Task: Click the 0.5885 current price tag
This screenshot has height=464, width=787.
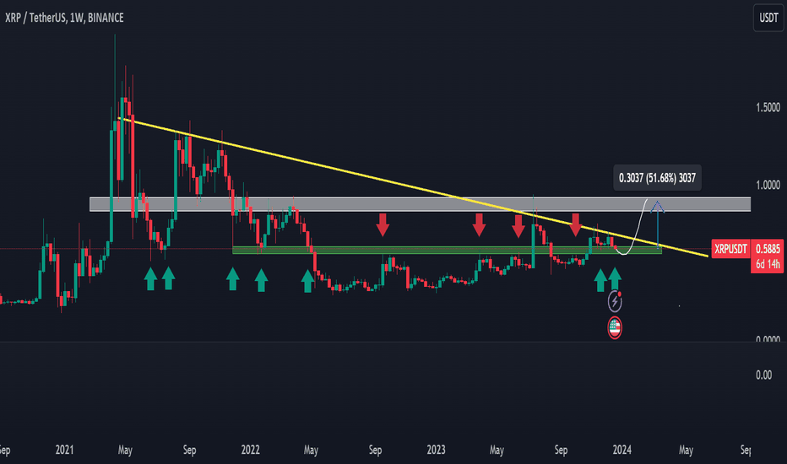Action: point(768,249)
